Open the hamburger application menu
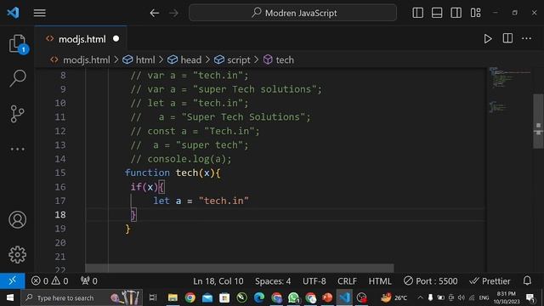Viewport: 544px width, 306px height. [x=40, y=13]
